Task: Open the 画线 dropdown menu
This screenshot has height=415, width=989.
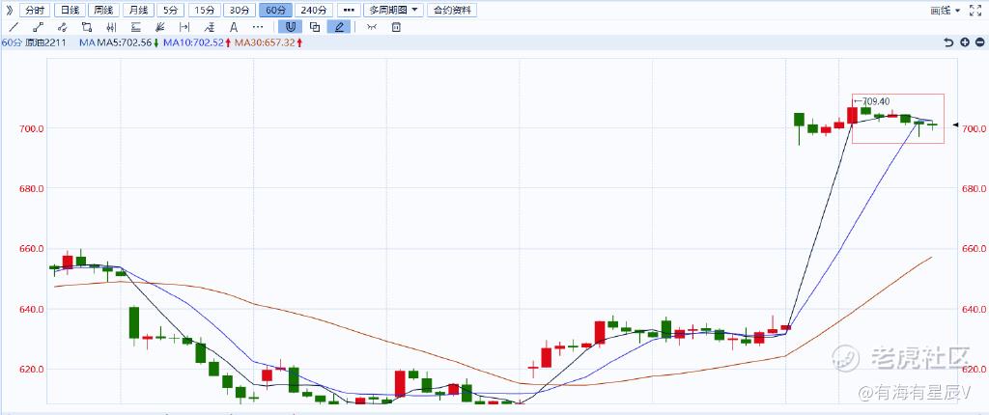Action: (946, 10)
